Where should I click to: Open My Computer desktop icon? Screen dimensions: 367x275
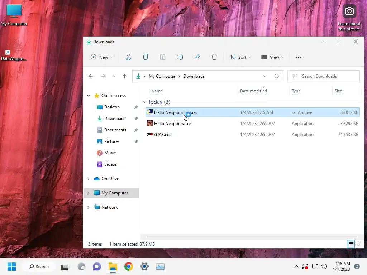click(x=14, y=15)
